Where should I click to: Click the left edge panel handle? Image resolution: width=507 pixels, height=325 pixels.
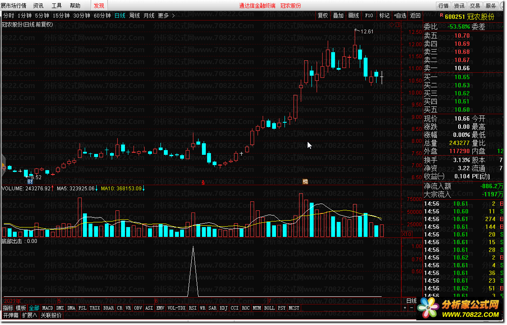coord(3,166)
